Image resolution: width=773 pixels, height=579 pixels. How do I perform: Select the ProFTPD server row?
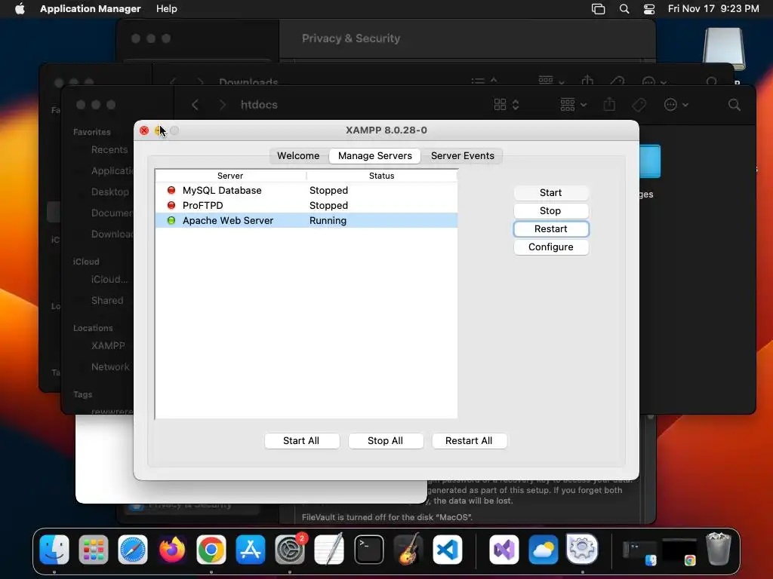tap(306, 205)
